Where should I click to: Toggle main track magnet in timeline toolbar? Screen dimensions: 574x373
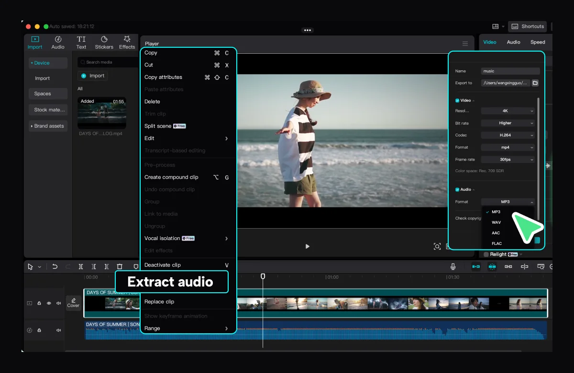click(x=476, y=266)
